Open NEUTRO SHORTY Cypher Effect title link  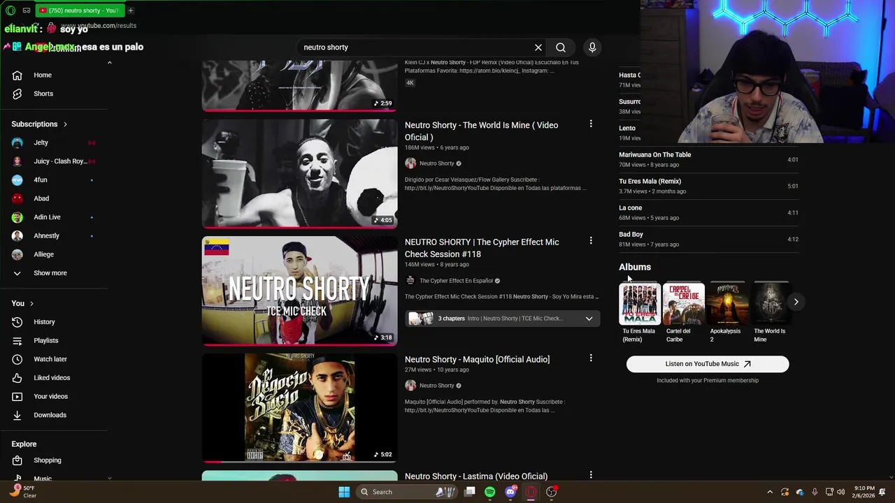pos(482,248)
